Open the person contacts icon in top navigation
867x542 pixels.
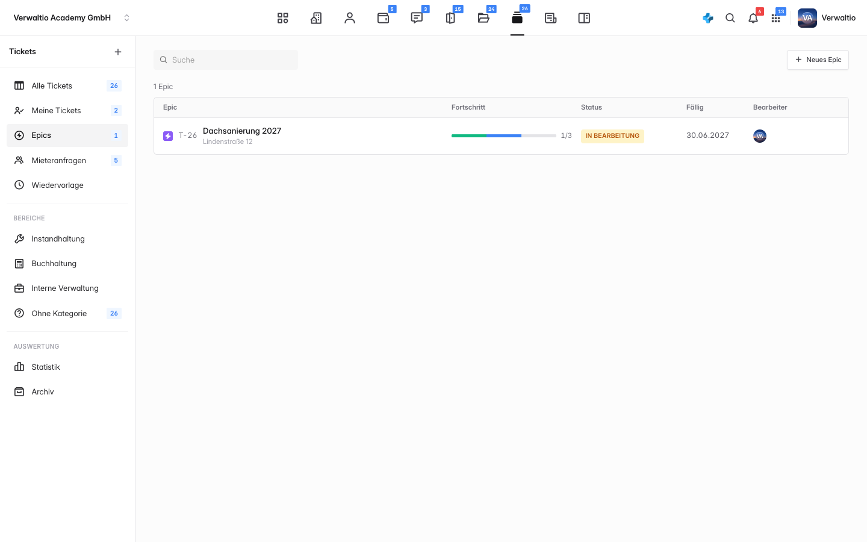pos(350,18)
